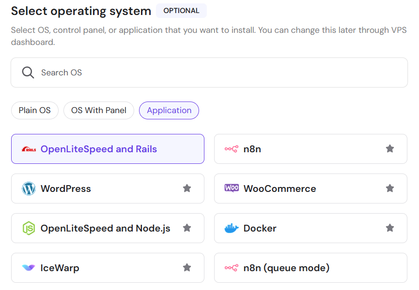419x290 pixels.
Task: Choose the Docker application card
Action: click(310, 228)
